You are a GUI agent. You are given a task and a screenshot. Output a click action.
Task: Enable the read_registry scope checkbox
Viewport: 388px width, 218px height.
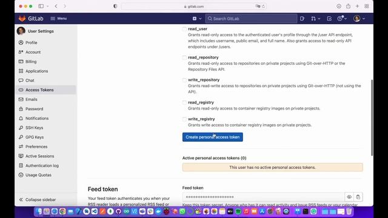tap(184, 102)
